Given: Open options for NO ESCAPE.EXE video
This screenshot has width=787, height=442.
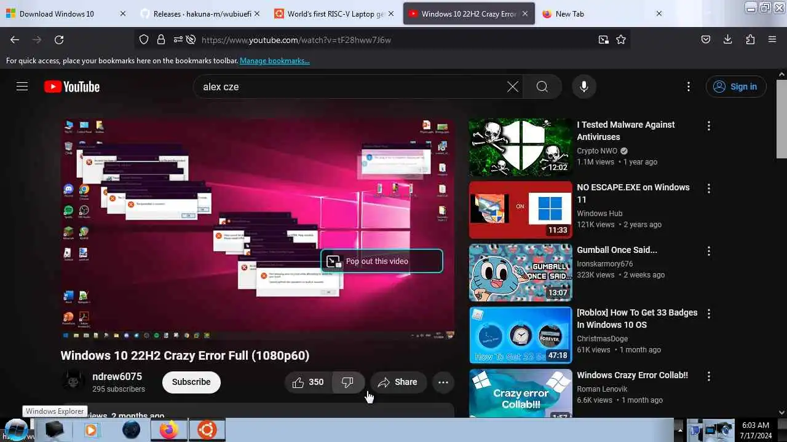Looking at the screenshot, I should pyautogui.click(x=709, y=188).
